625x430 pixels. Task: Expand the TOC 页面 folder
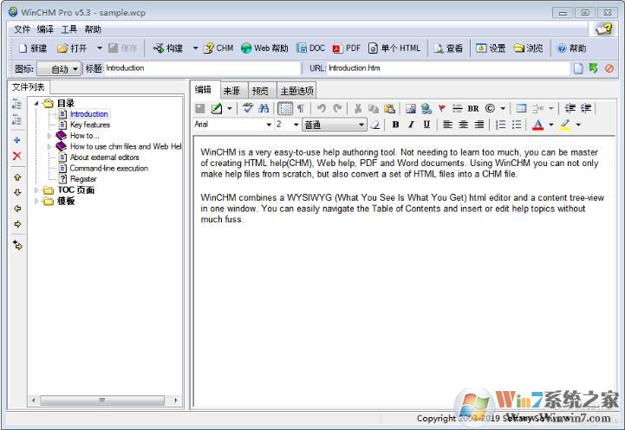(36, 190)
